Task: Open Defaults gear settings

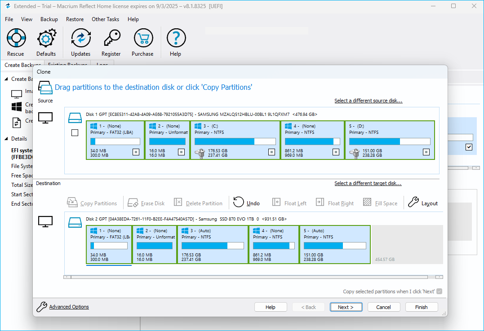Action: pyautogui.click(x=46, y=39)
